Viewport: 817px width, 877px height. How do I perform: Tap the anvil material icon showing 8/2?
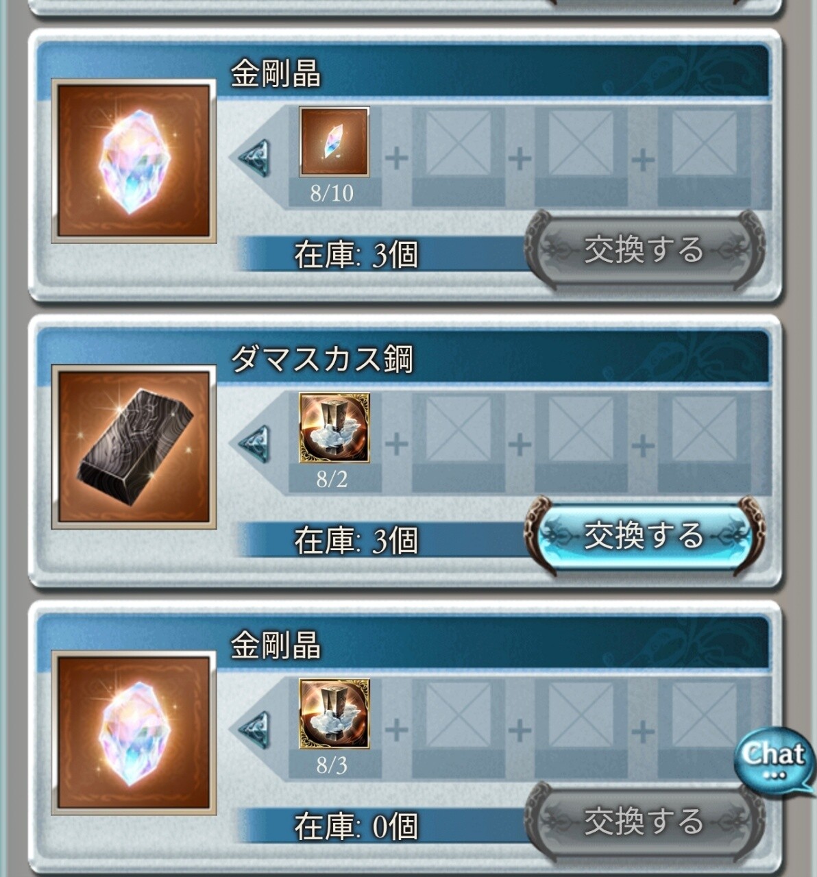tap(334, 428)
